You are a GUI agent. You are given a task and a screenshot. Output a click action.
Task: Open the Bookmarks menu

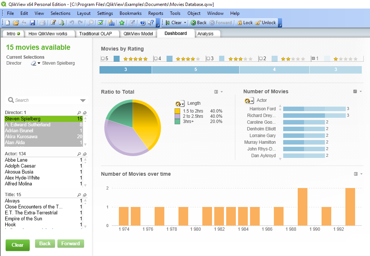point(130,13)
